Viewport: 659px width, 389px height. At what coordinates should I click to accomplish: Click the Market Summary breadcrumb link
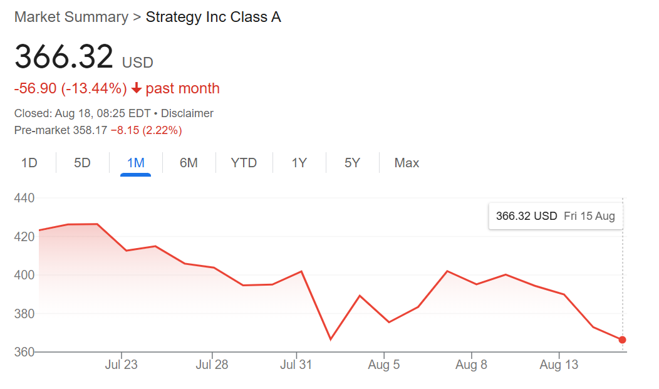pos(71,18)
